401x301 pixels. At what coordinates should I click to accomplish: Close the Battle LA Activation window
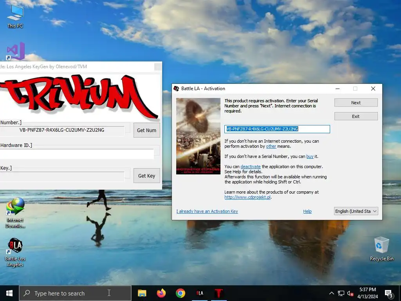[x=373, y=89]
